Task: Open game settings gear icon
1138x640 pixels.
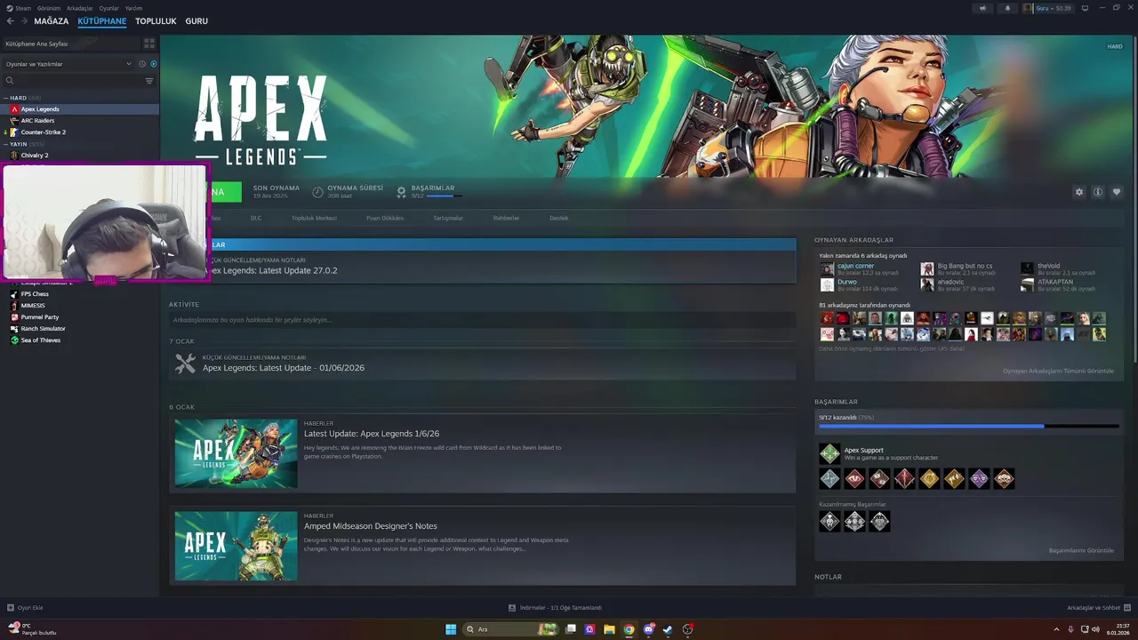Action: click(x=1079, y=192)
